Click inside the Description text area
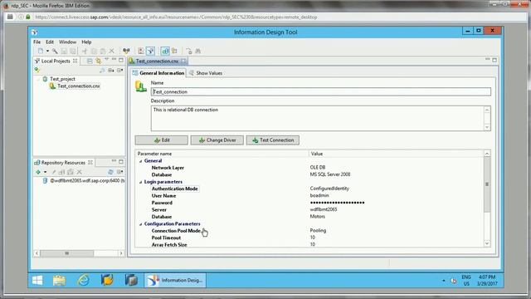531x299 pixels. [x=318, y=118]
